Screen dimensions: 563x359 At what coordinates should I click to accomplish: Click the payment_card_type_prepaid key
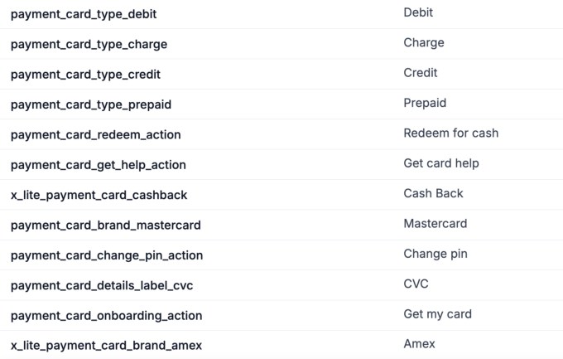(x=91, y=104)
